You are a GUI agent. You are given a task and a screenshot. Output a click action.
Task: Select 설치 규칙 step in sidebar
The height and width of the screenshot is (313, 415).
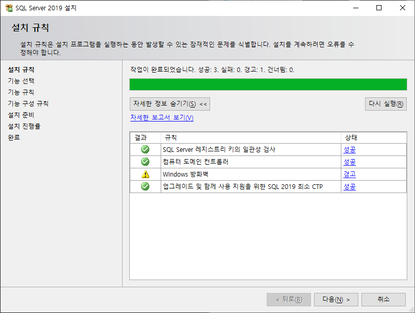(x=21, y=69)
